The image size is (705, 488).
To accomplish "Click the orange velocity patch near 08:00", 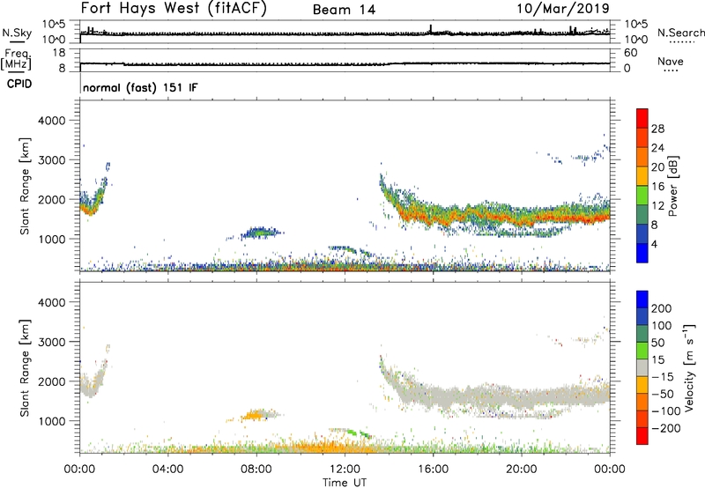I will point(254,415).
